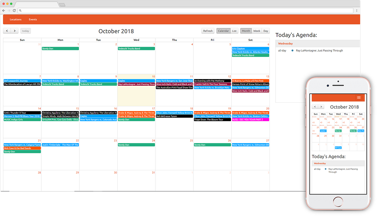The width and height of the screenshot is (378, 217).
Task: Click the today button
Action: 25,31
